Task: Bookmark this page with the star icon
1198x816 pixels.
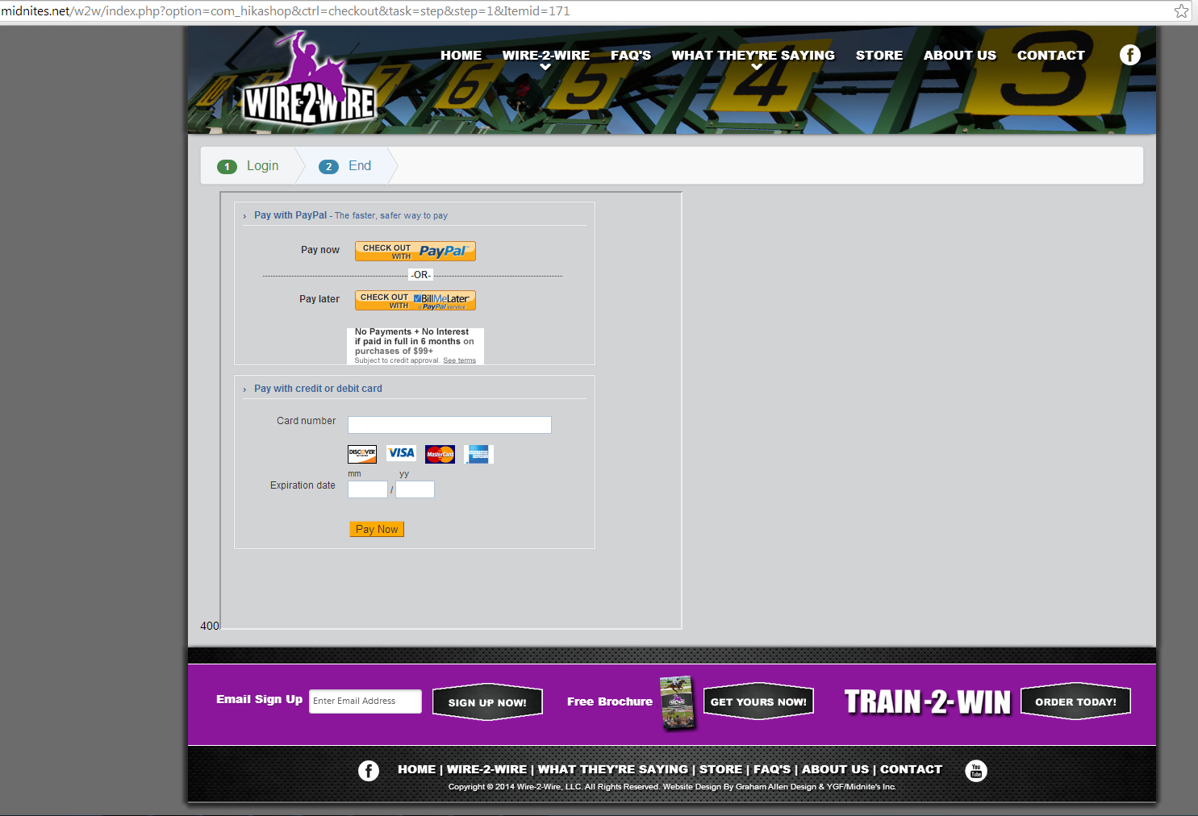Action: point(1181,11)
